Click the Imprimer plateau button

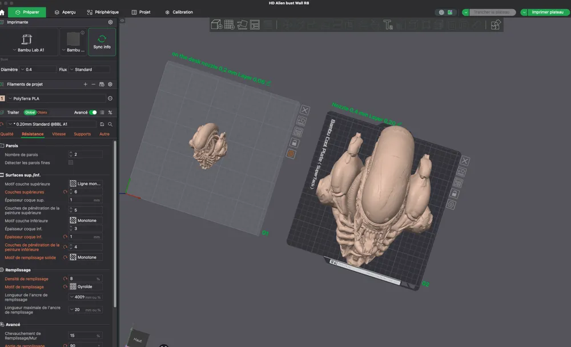click(548, 13)
